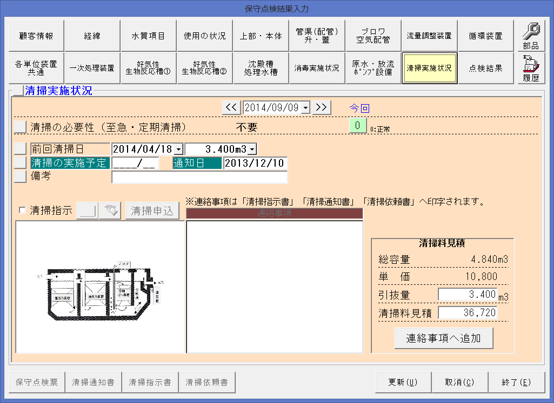Click the 連絡事項へ追加 button

pyautogui.click(x=443, y=338)
